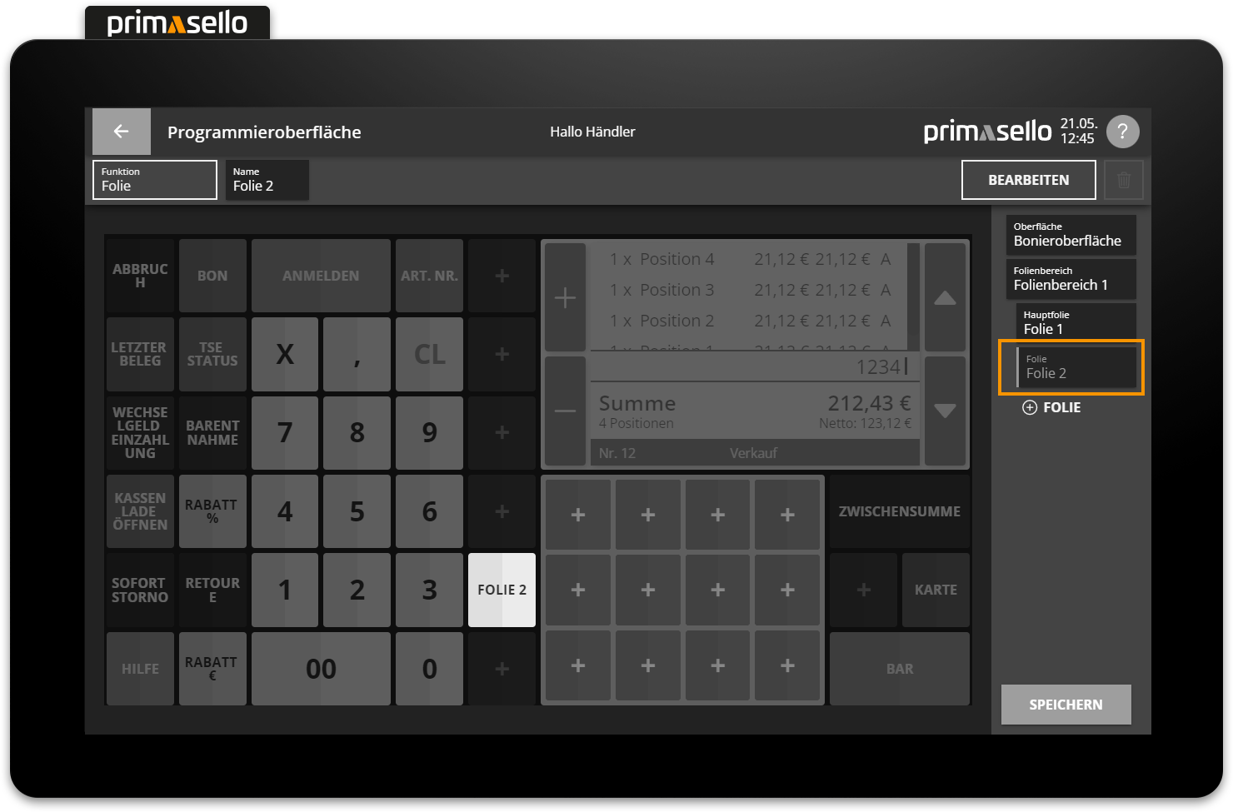Open help with the question mark icon
The image size is (1233, 812).
[x=1122, y=132]
